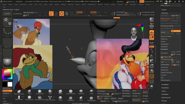Viewport: 185px width, 104px height.
Task: Click the head camera view indicator
Action: coord(134,34)
